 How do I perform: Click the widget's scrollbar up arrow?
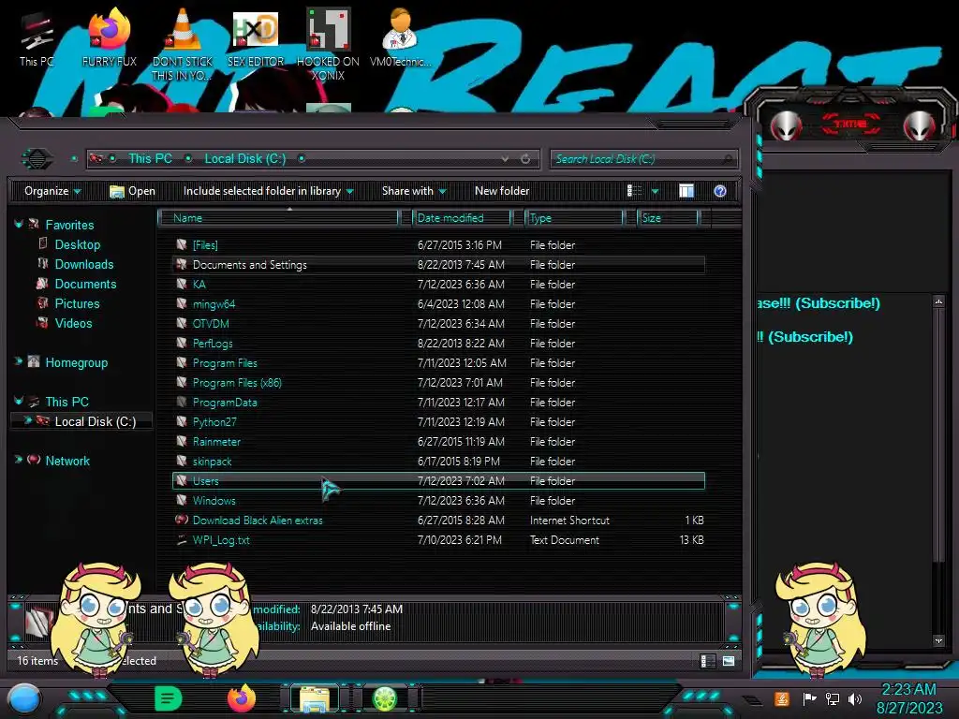pyautogui.click(x=938, y=302)
